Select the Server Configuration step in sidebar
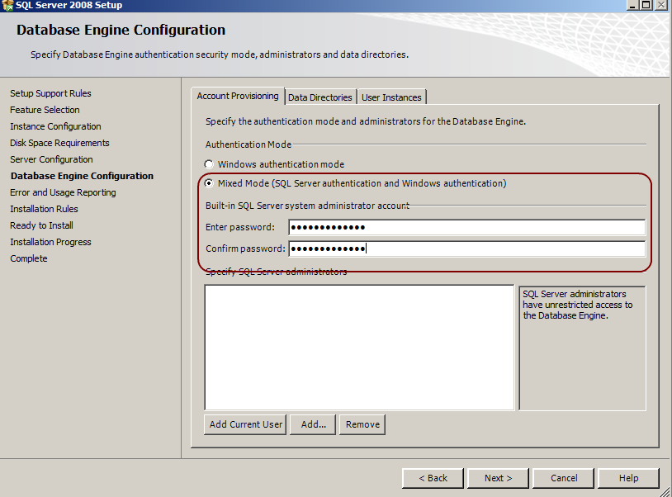The image size is (672, 497). click(51, 159)
